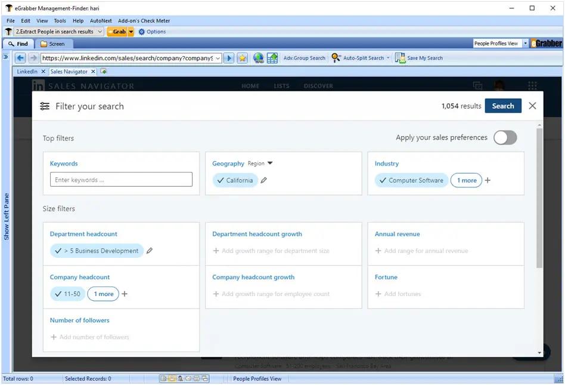Viewport: 565px width, 385px height.
Task: Close the Filter your search dialog
Action: 532,106
